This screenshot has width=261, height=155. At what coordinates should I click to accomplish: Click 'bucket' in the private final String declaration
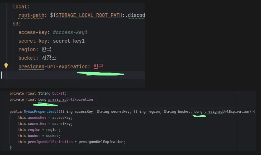58,93
